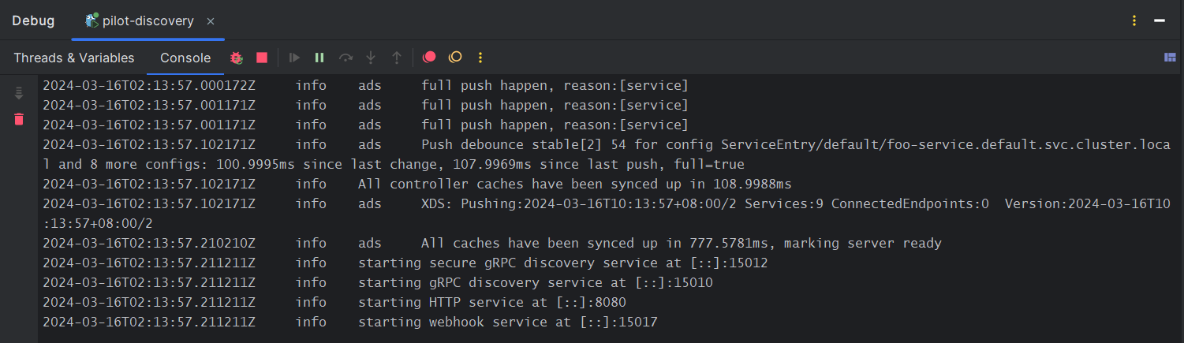Click the pilot-discovery run configuration tab
The height and width of the screenshot is (343, 1184).
tap(148, 21)
